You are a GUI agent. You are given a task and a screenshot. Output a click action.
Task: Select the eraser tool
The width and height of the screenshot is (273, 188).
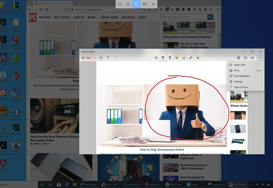pos(184,58)
